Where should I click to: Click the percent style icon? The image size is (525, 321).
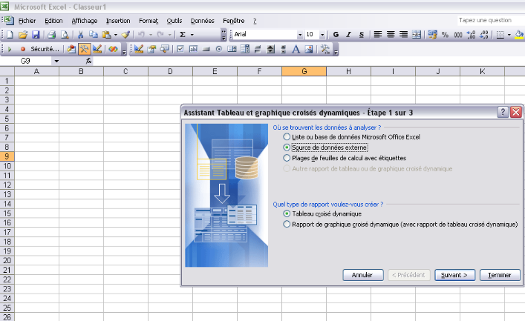445,35
